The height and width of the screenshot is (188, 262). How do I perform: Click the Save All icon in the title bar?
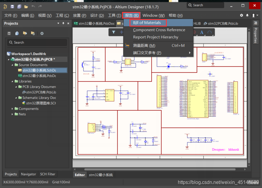click(x=19, y=6)
